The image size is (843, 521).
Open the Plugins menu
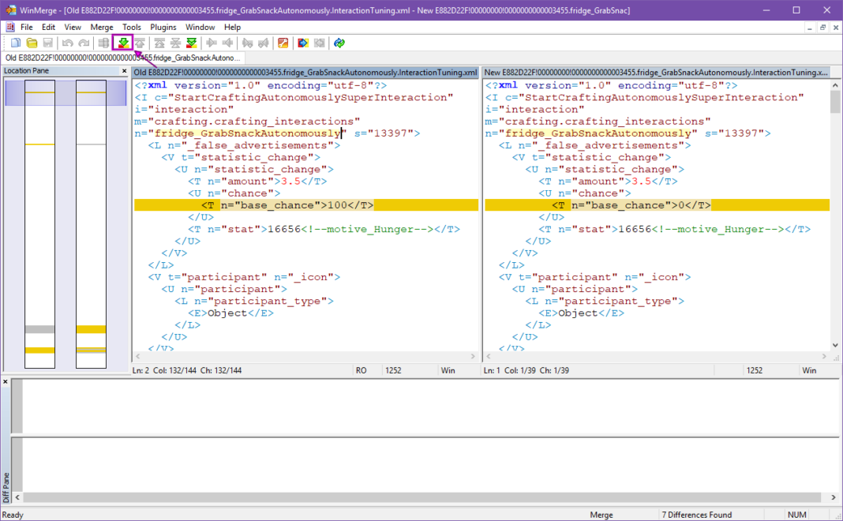coord(163,27)
